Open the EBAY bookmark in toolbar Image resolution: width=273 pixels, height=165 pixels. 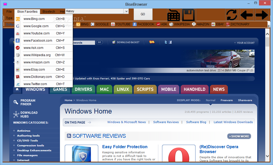tap(218, 24)
